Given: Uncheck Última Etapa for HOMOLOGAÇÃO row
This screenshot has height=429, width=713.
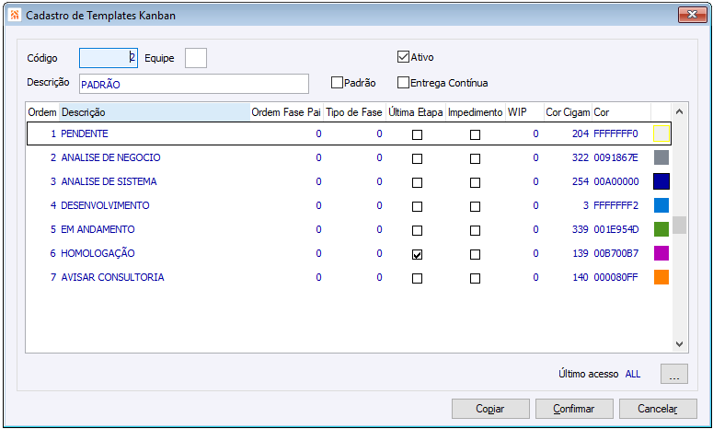Looking at the screenshot, I should 417,254.
